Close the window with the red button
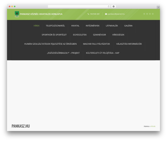 10,6
